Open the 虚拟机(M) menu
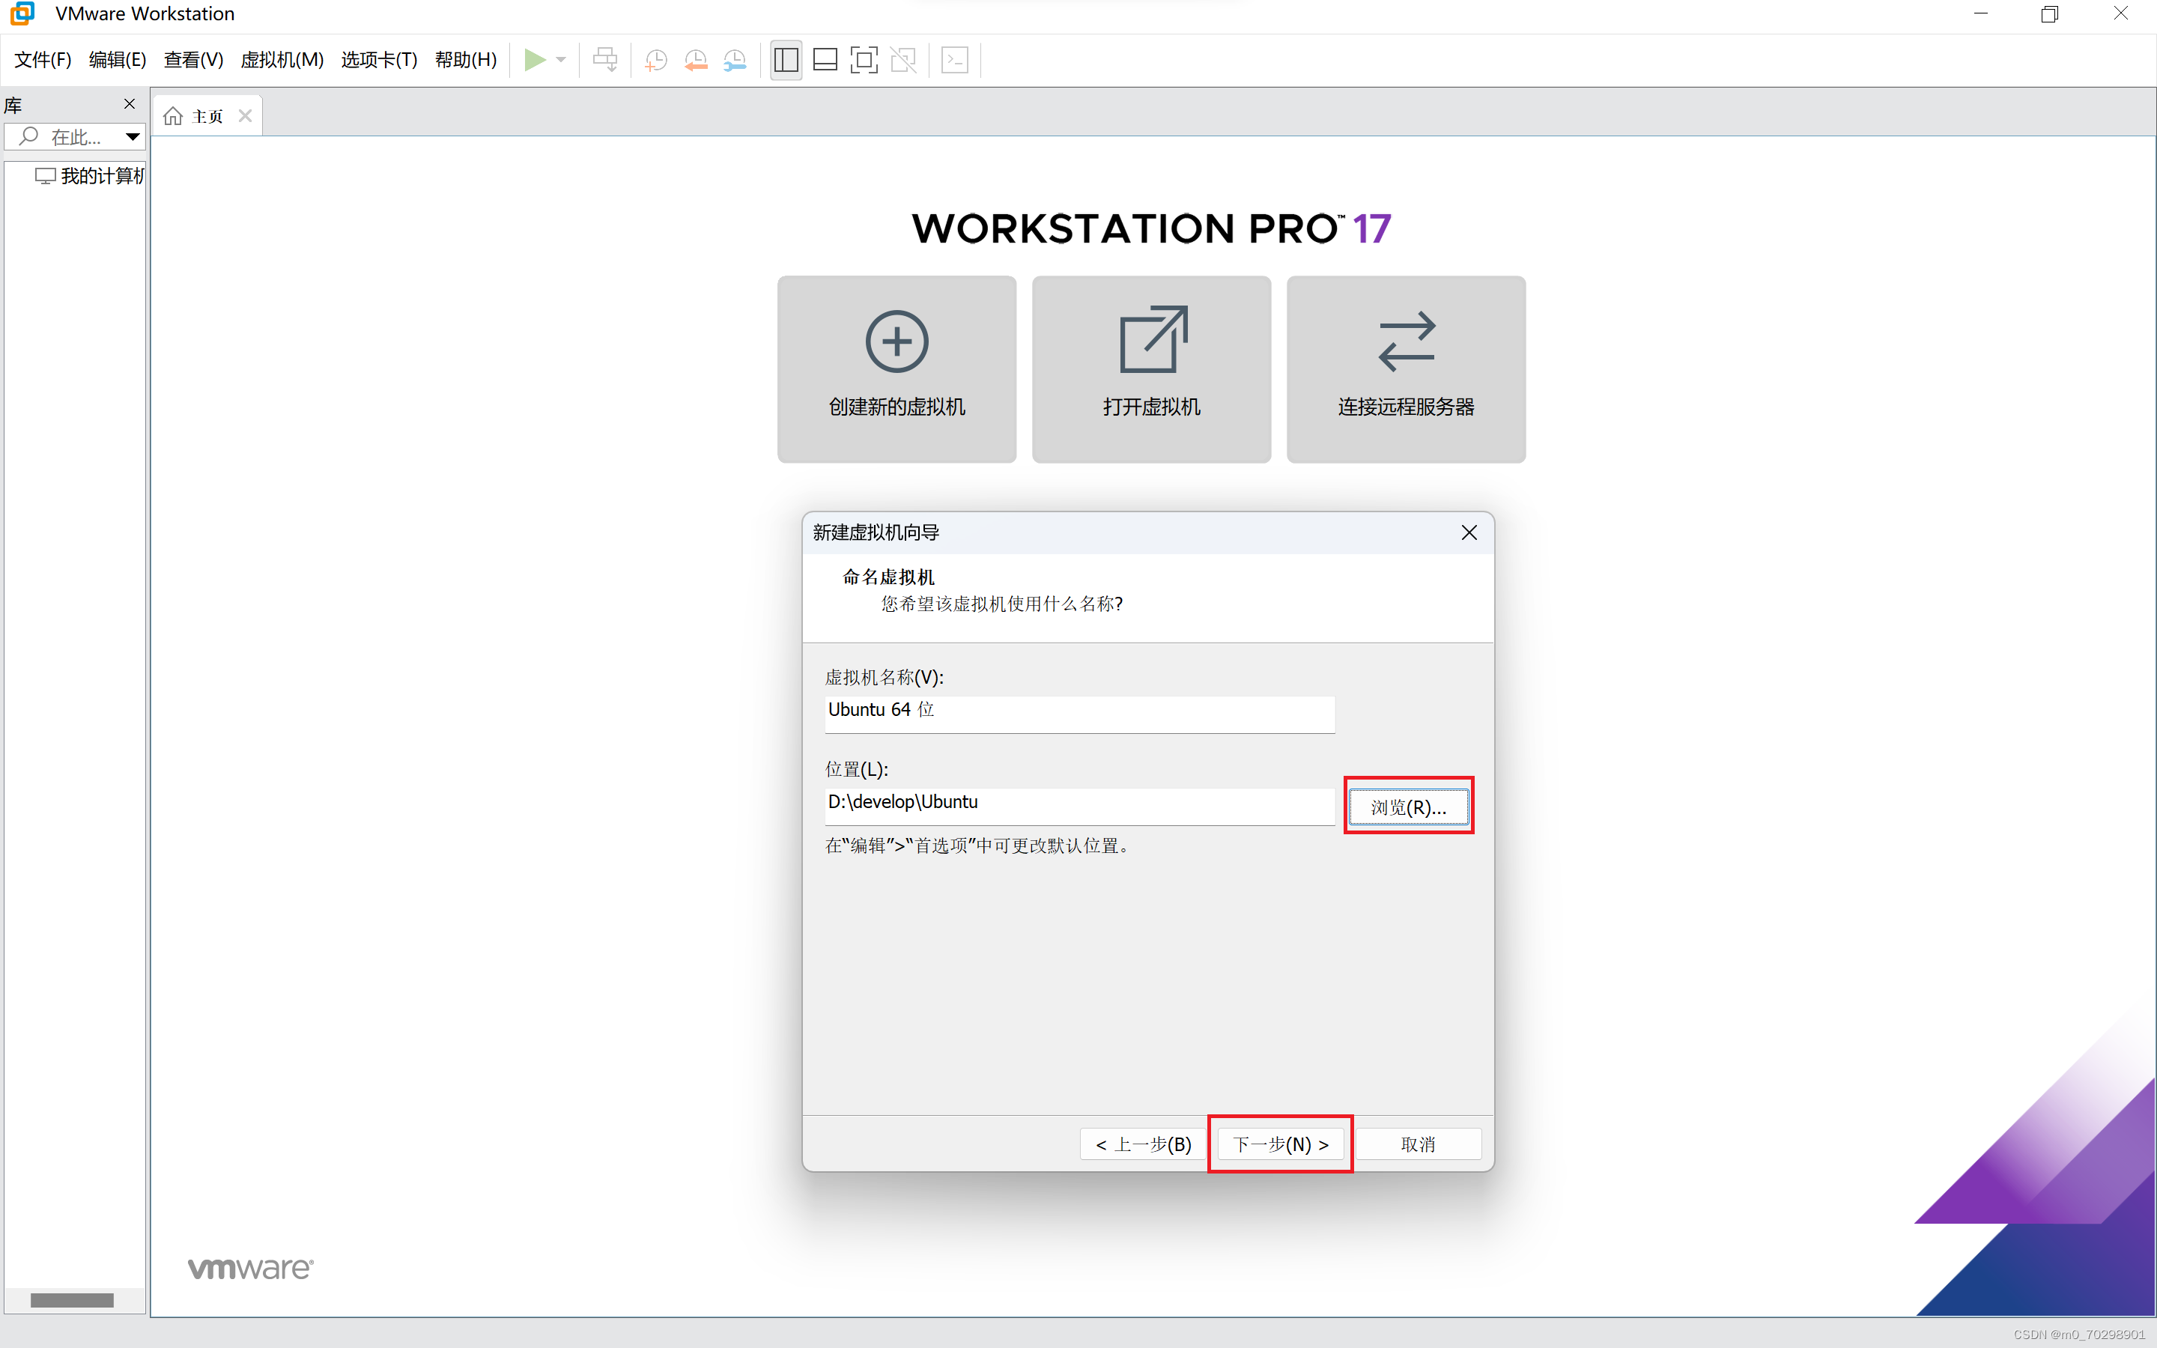This screenshot has height=1348, width=2157. point(282,60)
